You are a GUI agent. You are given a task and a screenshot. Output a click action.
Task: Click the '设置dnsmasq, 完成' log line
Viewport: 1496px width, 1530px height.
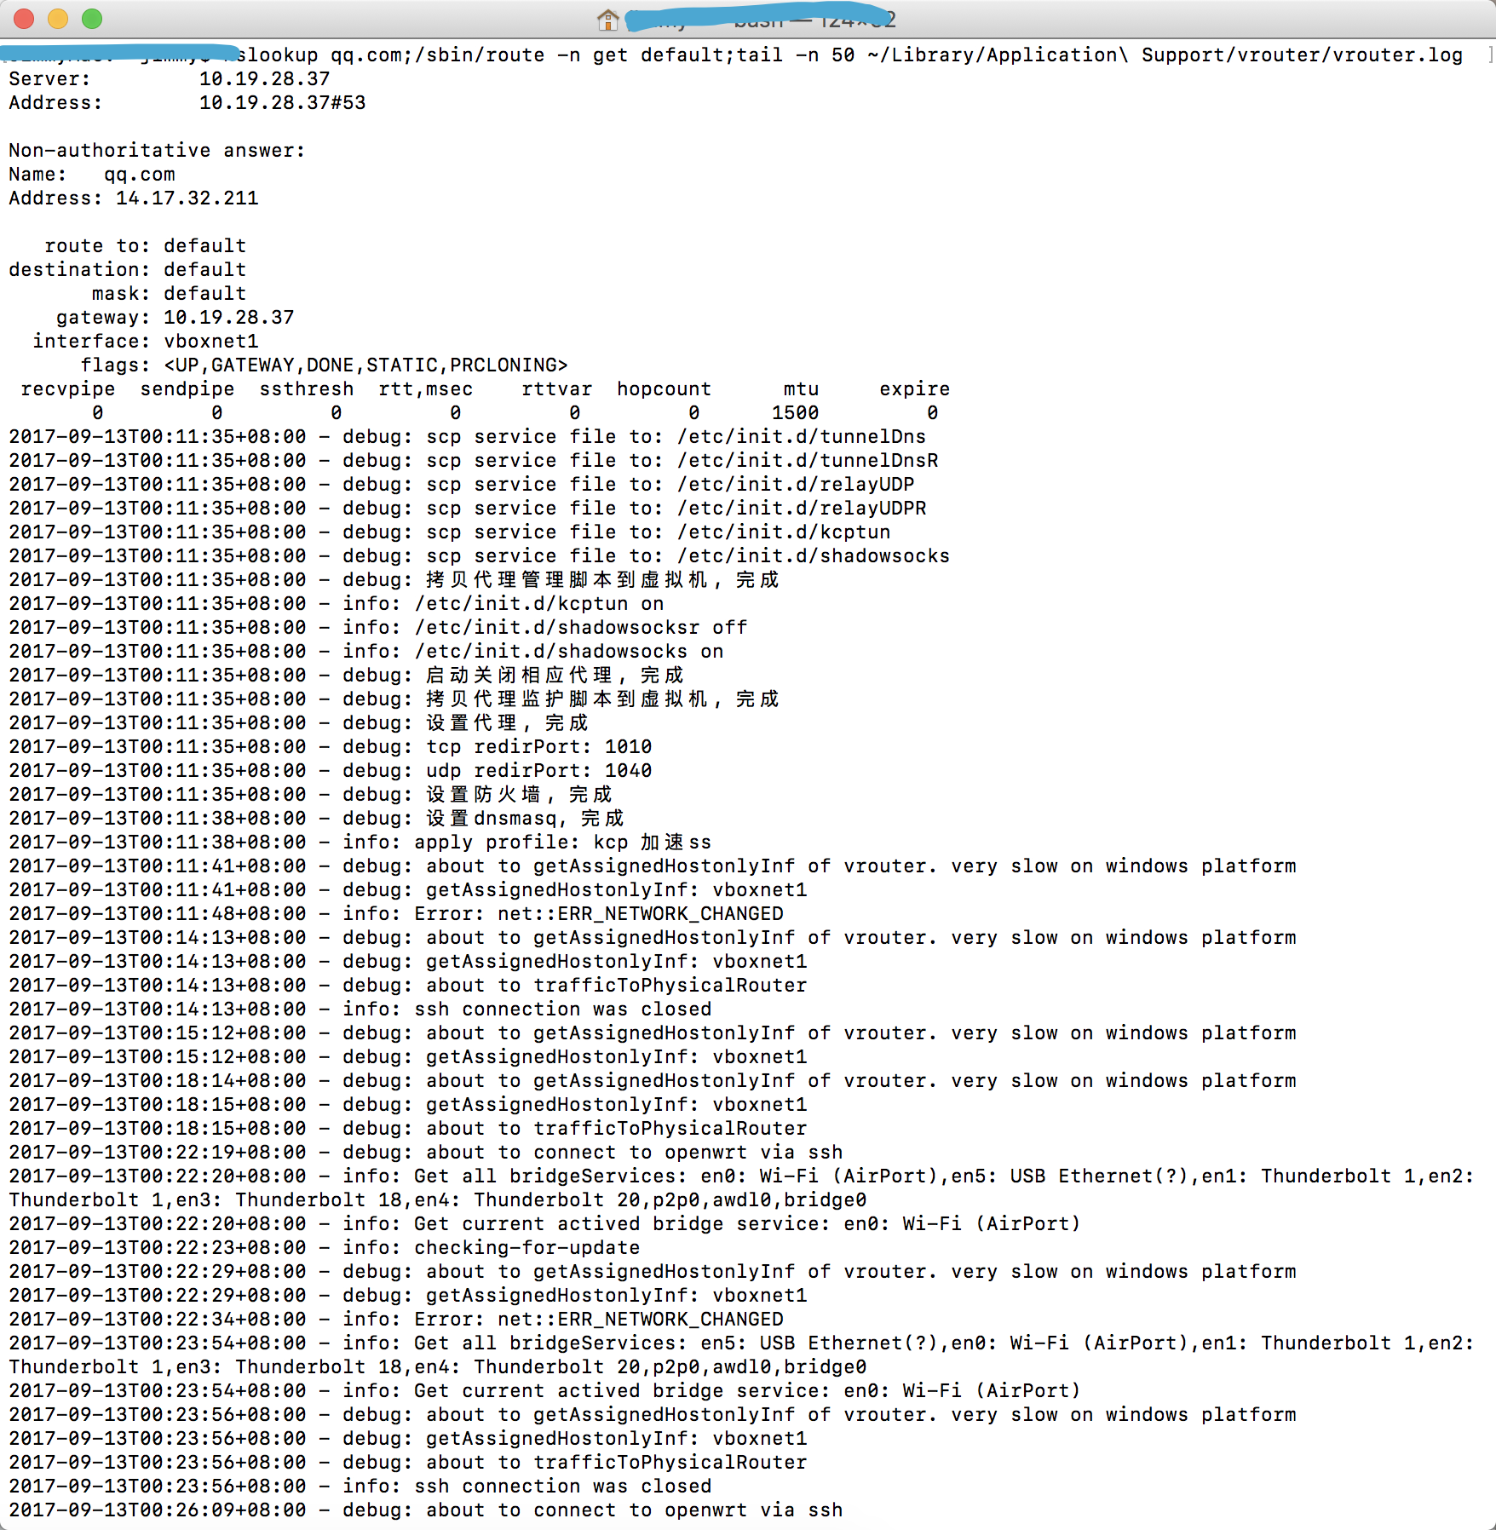(x=316, y=818)
